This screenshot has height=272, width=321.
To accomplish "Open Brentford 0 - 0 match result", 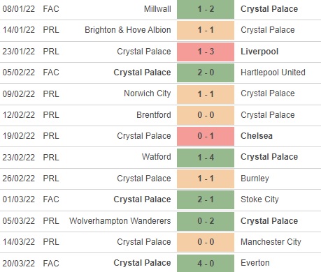I will (206, 115).
